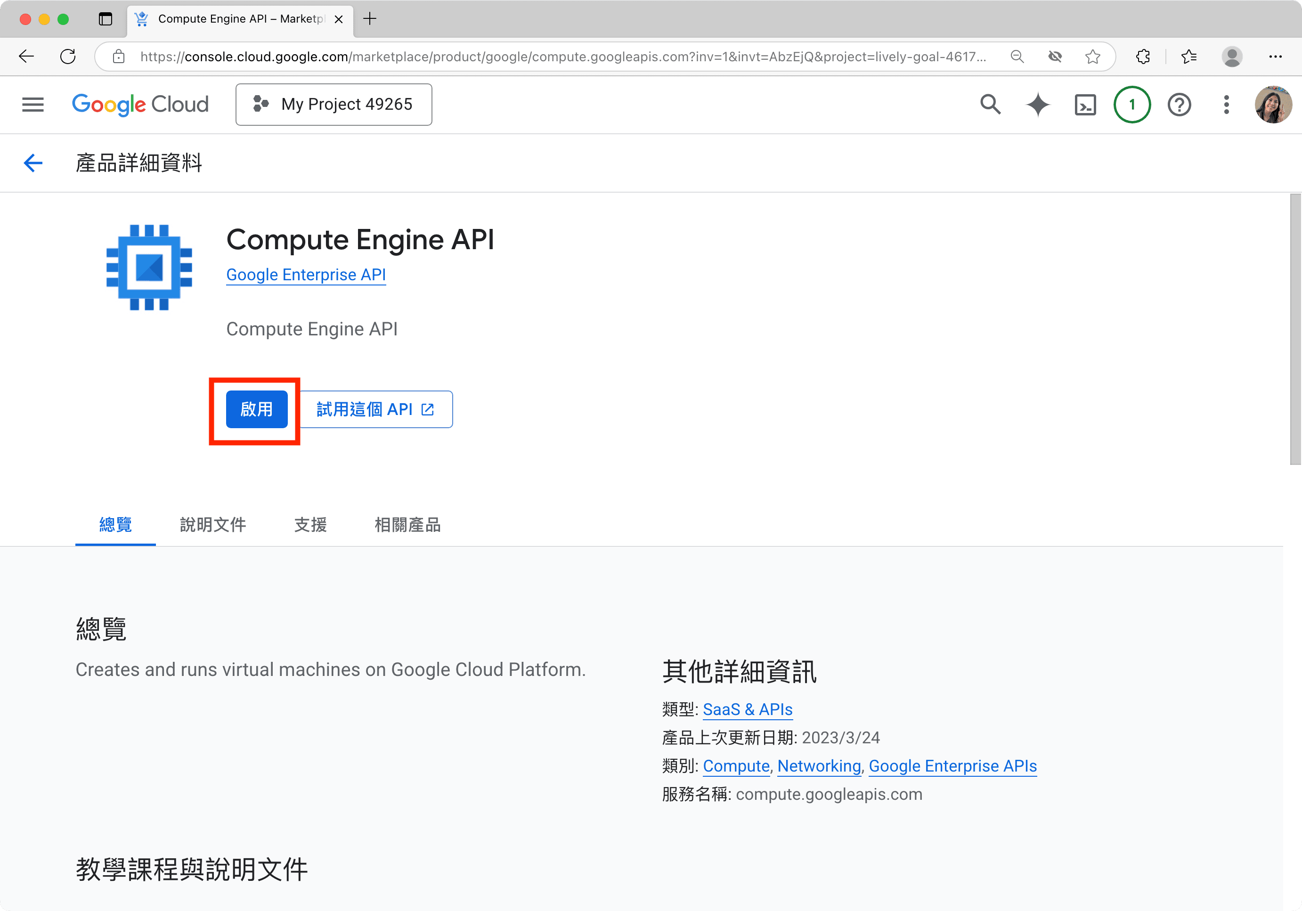Click the browser address bar URL
Screen dimensions: 1302x911
562,57
